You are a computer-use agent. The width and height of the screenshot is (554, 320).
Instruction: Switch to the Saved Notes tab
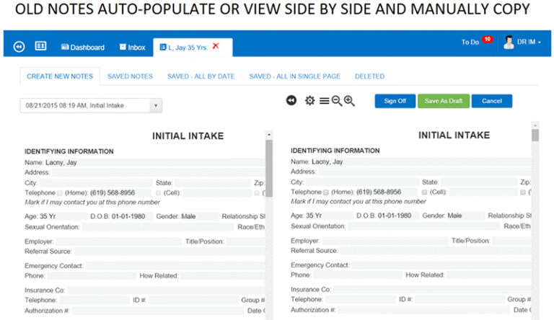[x=130, y=76]
